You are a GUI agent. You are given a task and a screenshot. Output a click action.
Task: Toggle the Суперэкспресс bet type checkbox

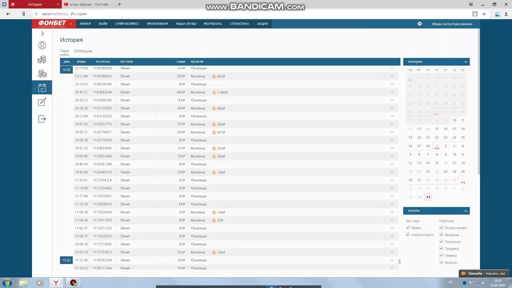click(408, 234)
